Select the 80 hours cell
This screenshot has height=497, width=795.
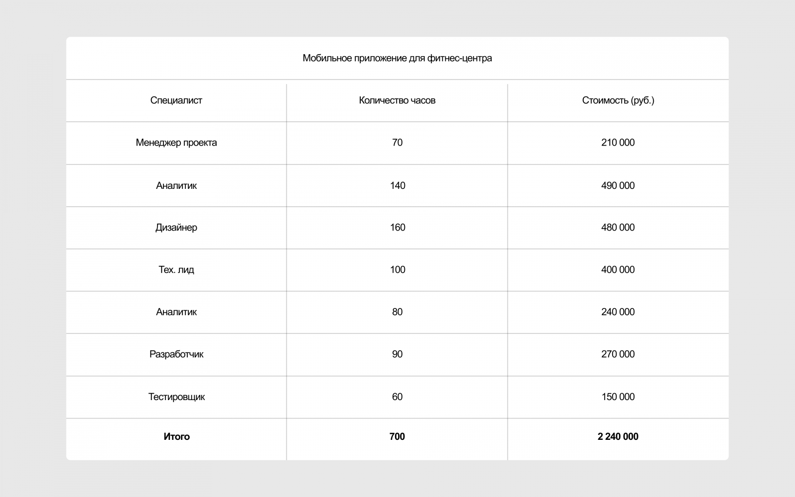[x=397, y=312]
